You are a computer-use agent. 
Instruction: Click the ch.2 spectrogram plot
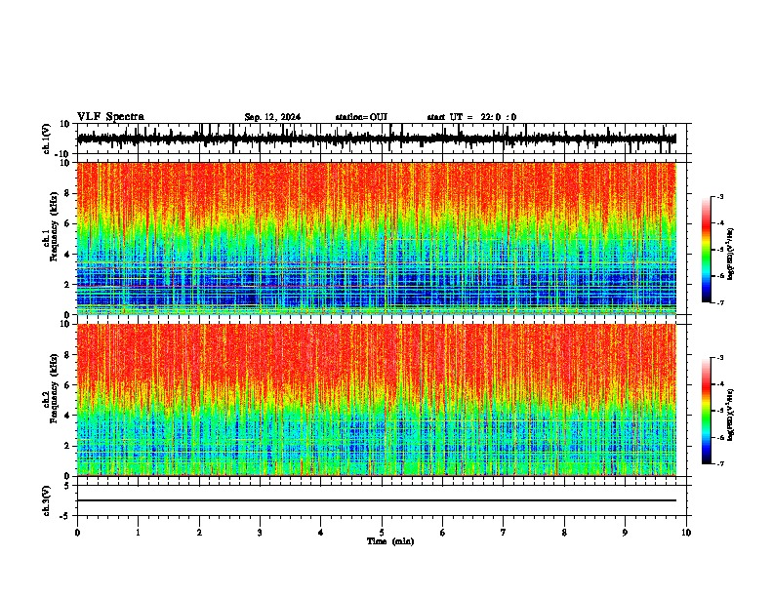pyautogui.click(x=377, y=400)
